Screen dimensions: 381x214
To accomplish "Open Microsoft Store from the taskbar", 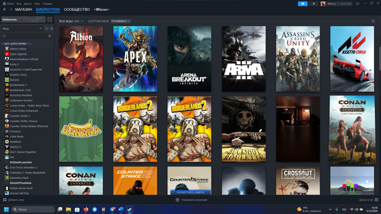I will point(77,209).
